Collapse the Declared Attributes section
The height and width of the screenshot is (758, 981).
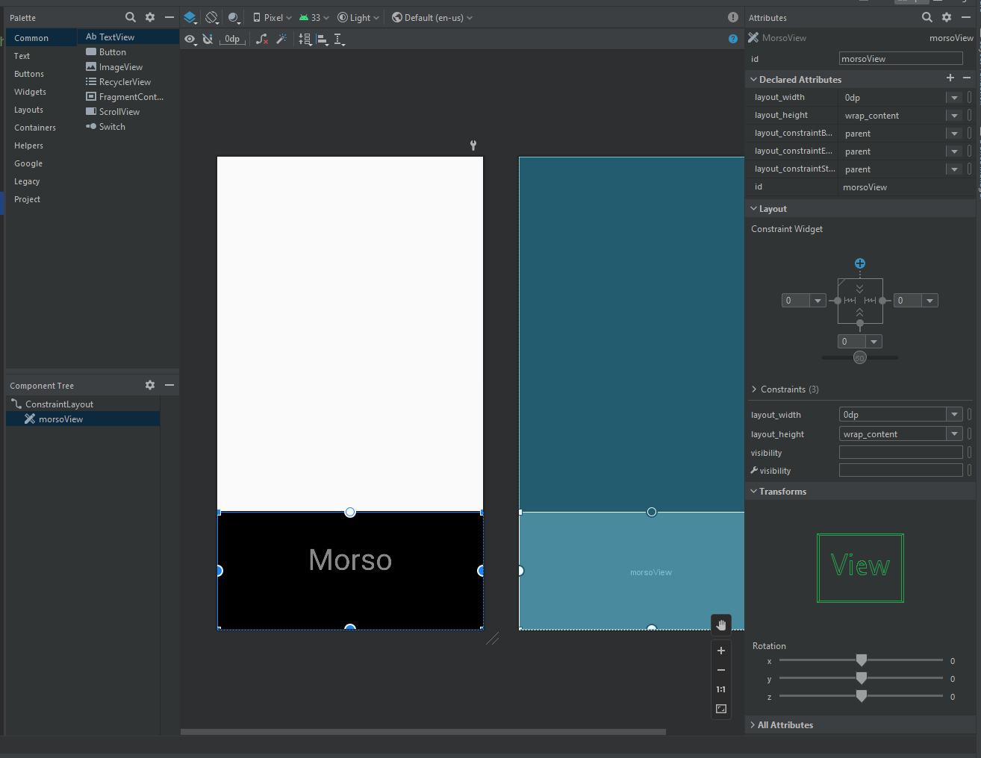(754, 79)
